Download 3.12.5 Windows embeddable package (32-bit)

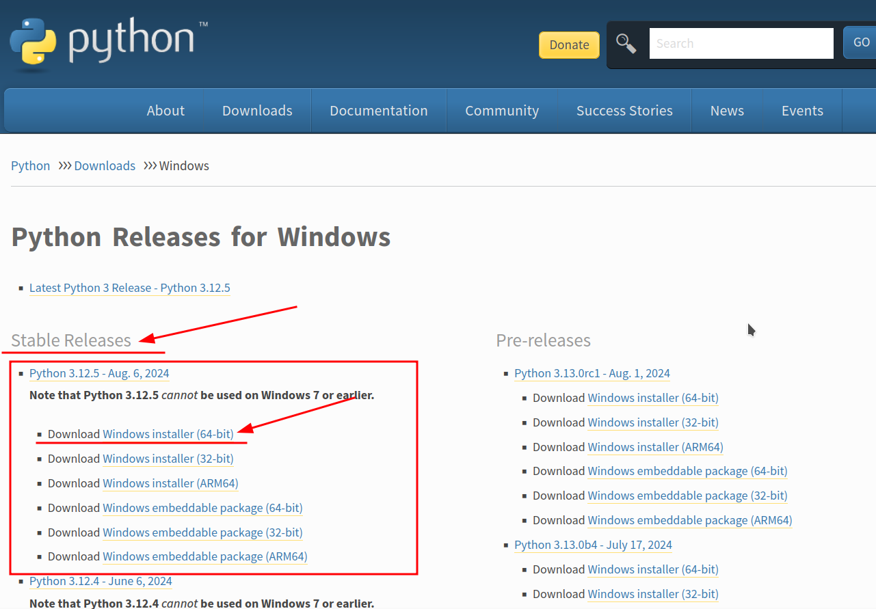[x=202, y=532]
